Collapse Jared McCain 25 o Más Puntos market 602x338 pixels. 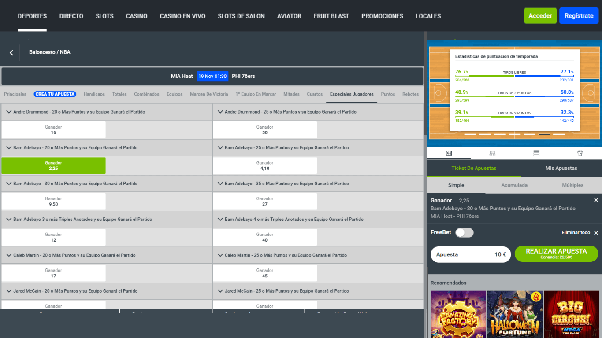[220, 291]
